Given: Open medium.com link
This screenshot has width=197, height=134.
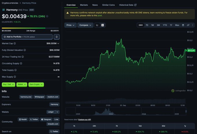Looking at the screenshot, I should 53,97.
